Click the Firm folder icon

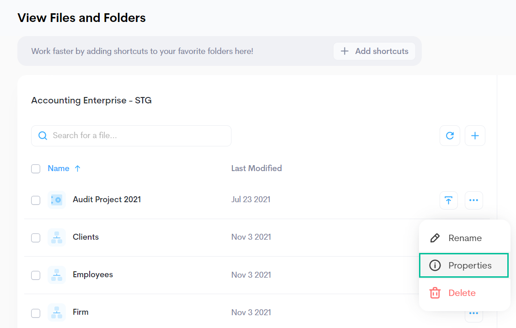57,312
